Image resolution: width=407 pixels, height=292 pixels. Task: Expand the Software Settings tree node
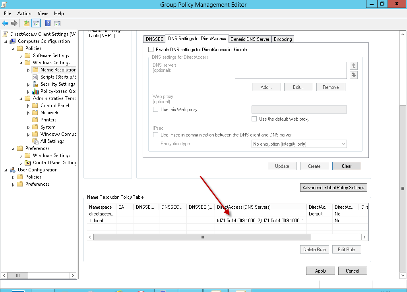21,56
